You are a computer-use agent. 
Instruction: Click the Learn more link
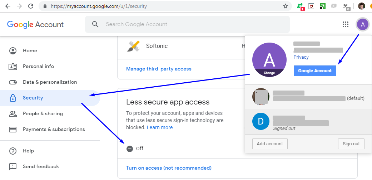click(x=160, y=127)
